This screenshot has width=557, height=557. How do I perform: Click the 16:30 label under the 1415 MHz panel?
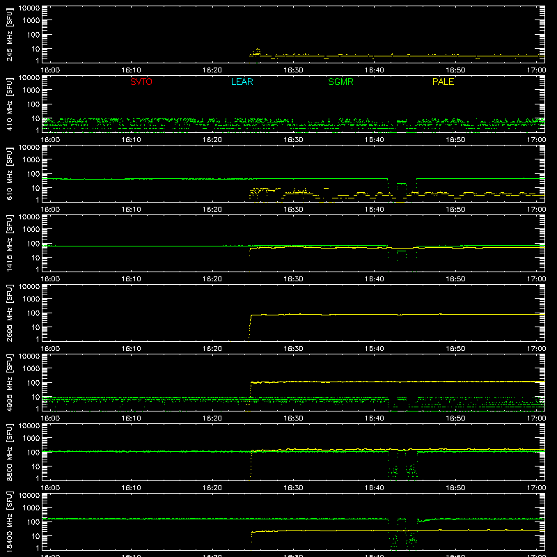coord(293,279)
